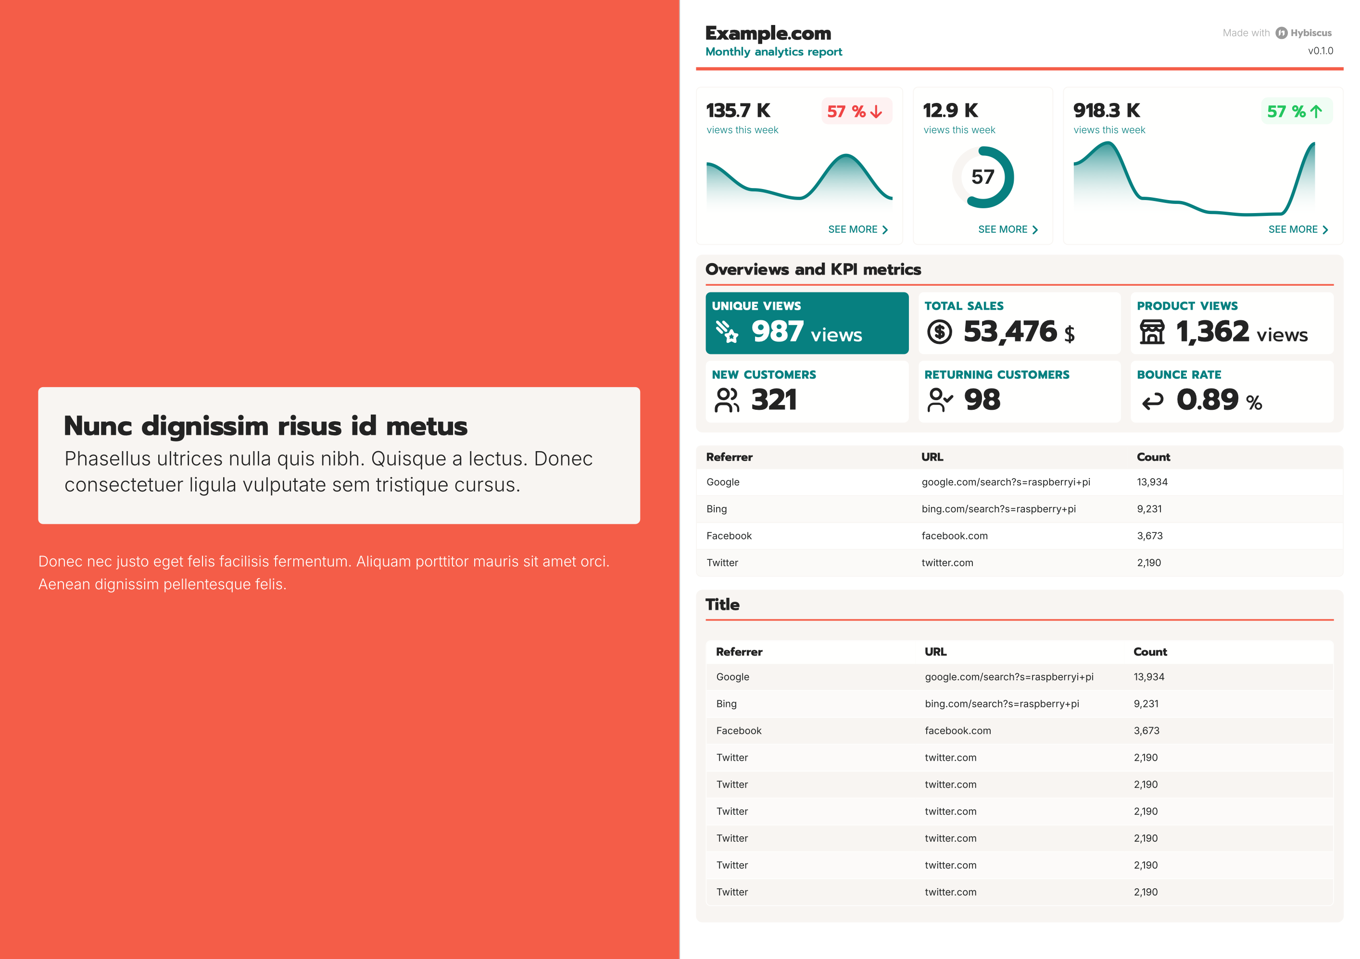Click the Hybiscus logo icon

[1281, 33]
